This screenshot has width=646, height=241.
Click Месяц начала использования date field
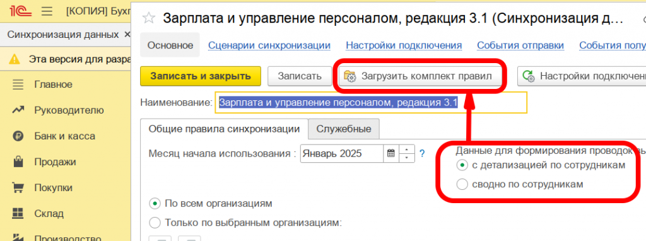point(342,154)
